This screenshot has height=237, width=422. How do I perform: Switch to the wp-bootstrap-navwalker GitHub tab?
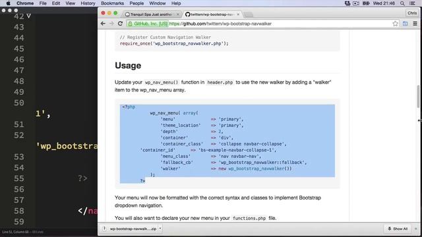coord(212,14)
